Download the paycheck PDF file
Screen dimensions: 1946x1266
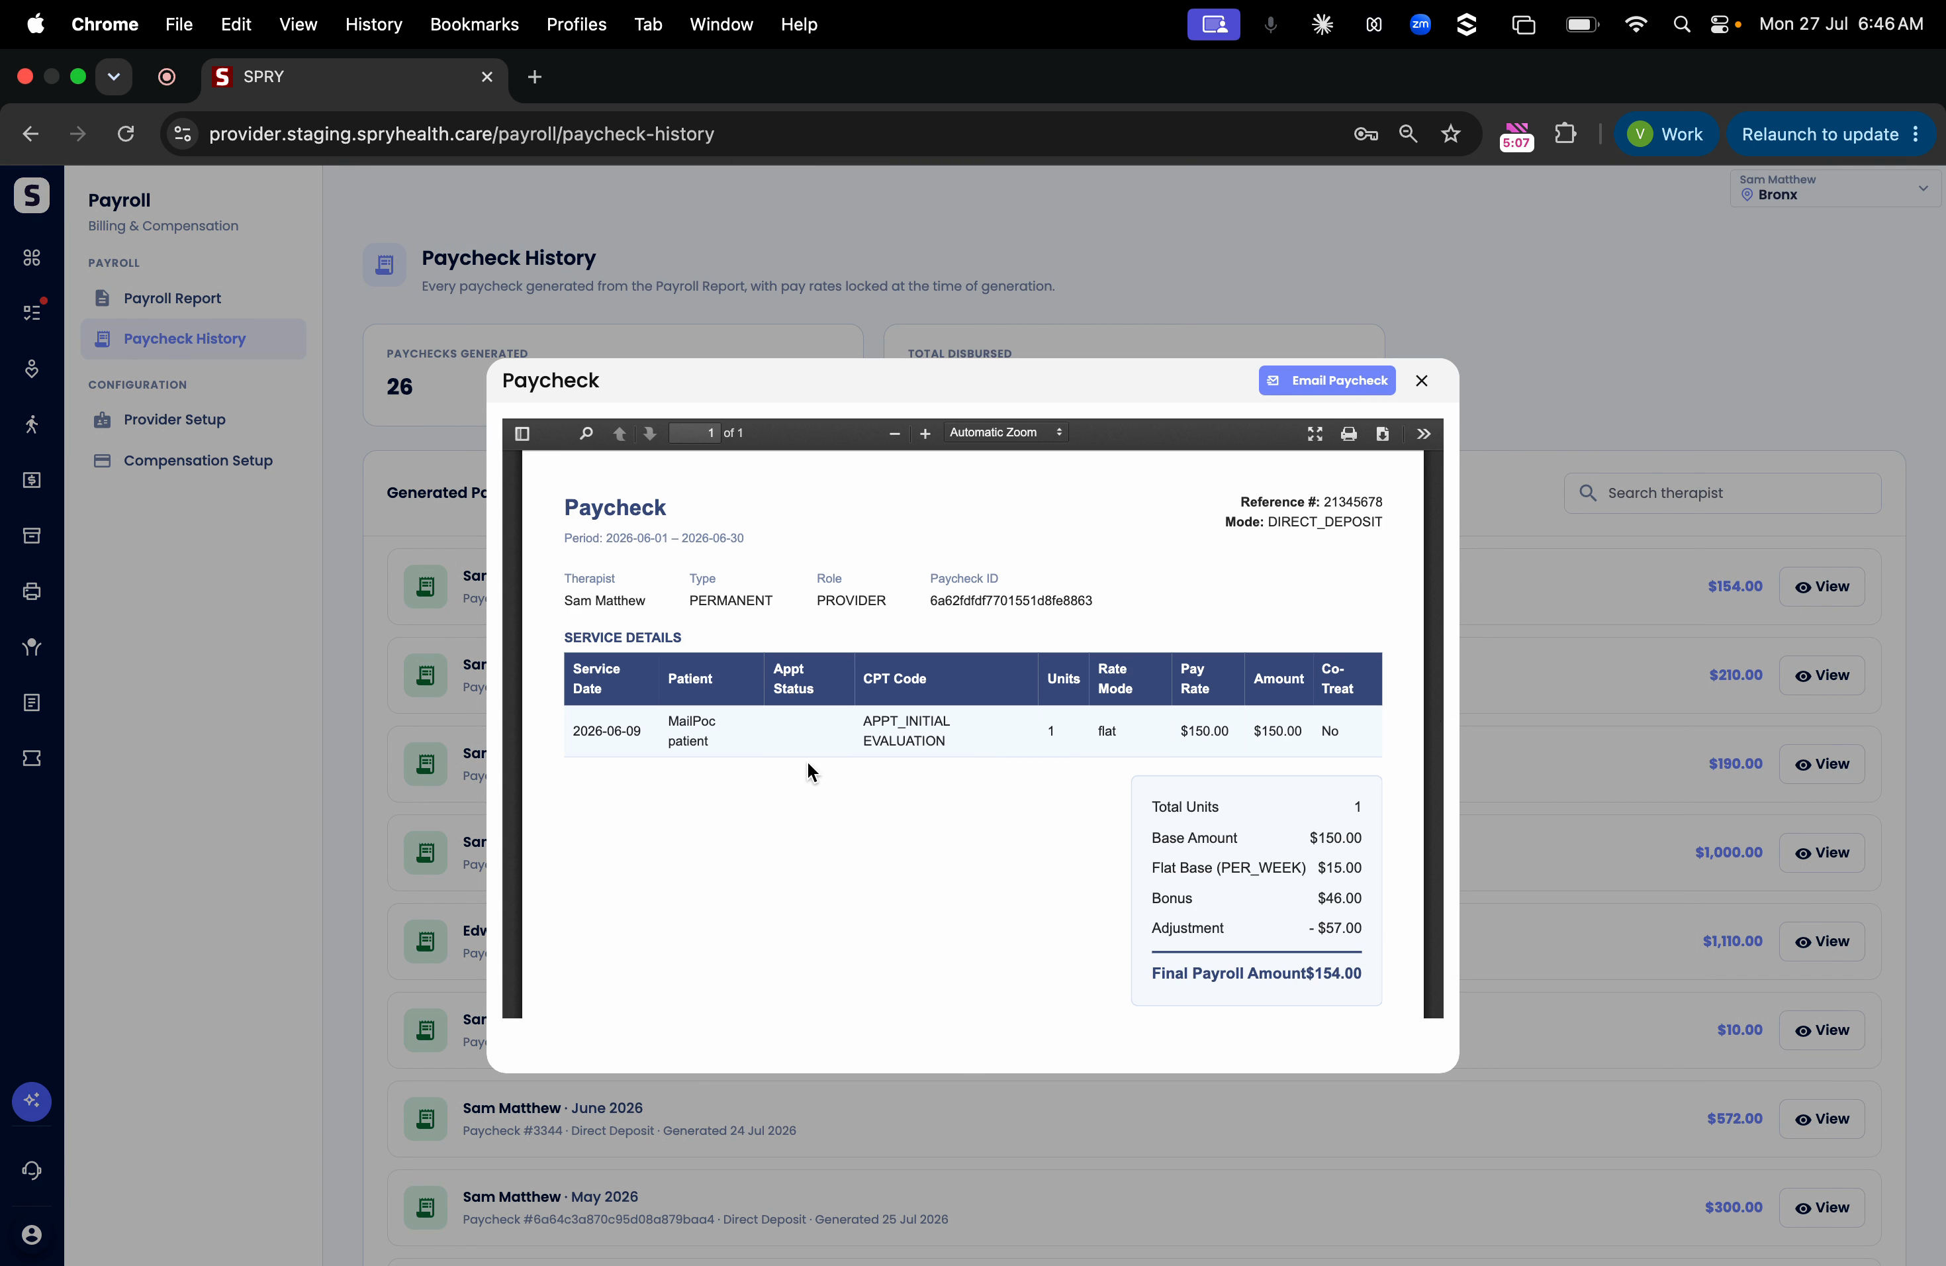coord(1383,434)
